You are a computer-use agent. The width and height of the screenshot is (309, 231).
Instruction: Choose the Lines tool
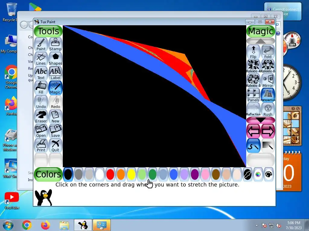pos(41,59)
